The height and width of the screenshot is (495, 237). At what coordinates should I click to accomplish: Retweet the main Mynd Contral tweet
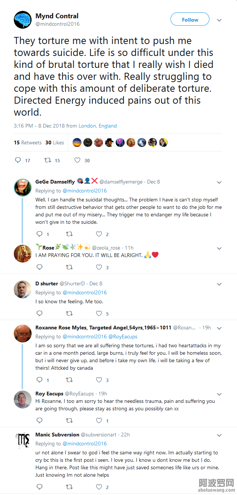click(47, 160)
